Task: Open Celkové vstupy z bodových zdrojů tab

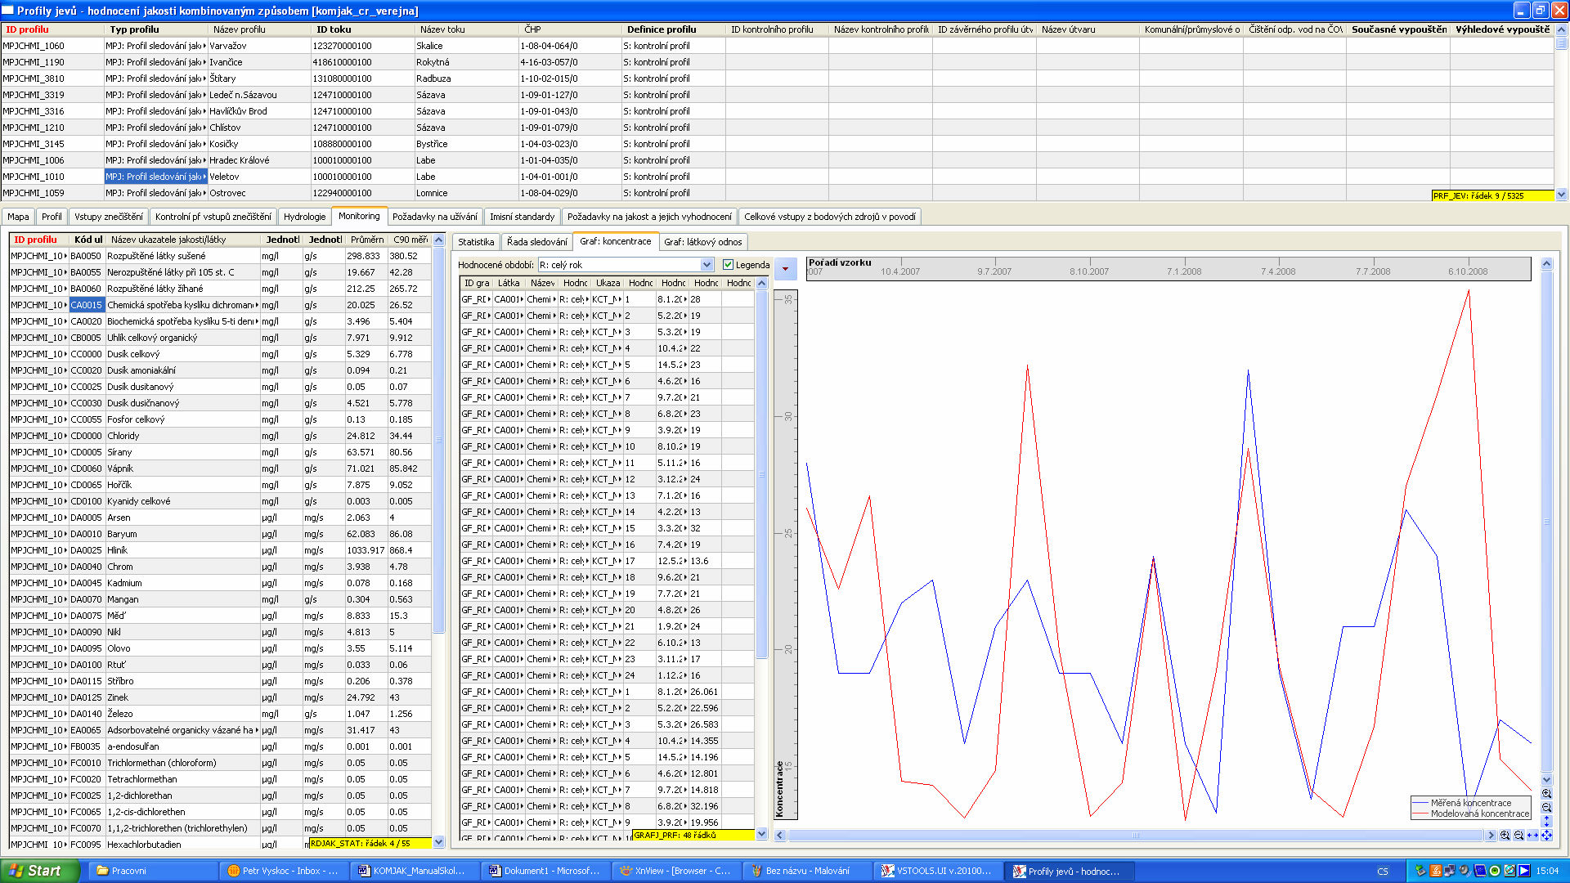Action: click(829, 217)
